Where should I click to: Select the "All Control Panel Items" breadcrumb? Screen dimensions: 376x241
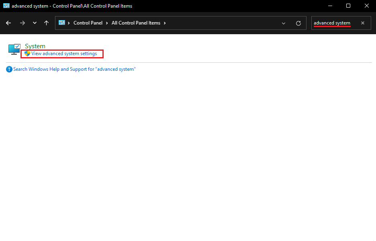[x=136, y=23]
